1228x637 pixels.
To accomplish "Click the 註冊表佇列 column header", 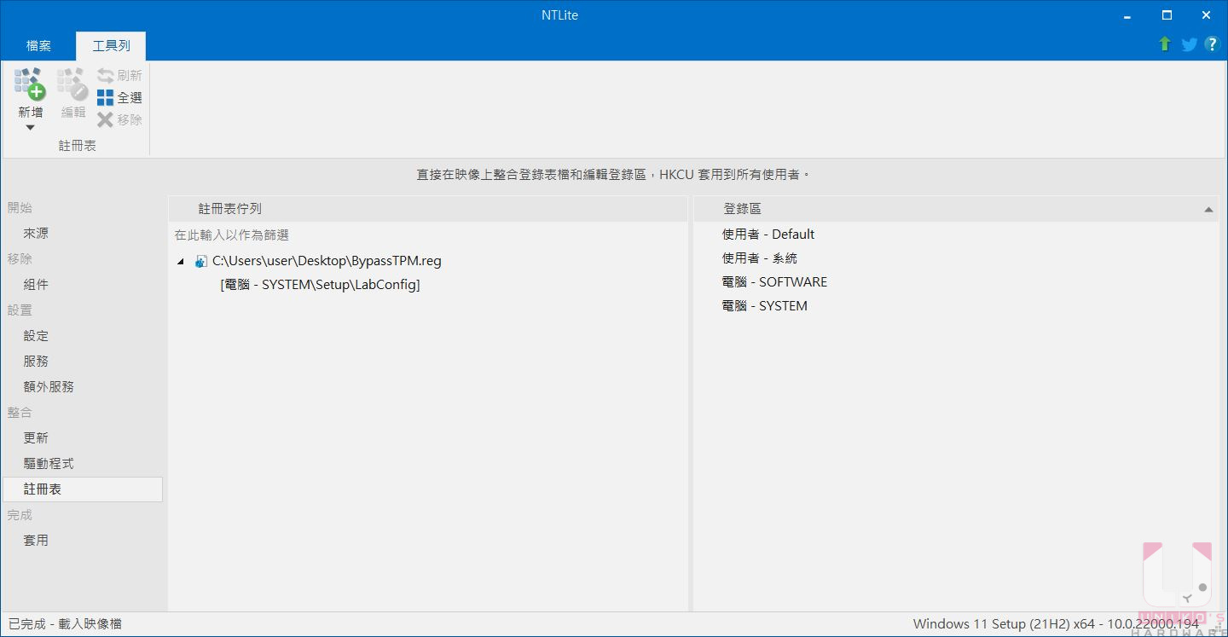I will pos(427,209).
